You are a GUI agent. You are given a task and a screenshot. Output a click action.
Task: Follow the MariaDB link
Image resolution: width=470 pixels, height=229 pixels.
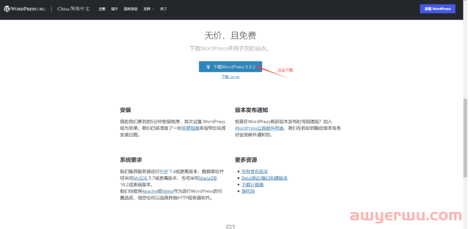[208, 178]
